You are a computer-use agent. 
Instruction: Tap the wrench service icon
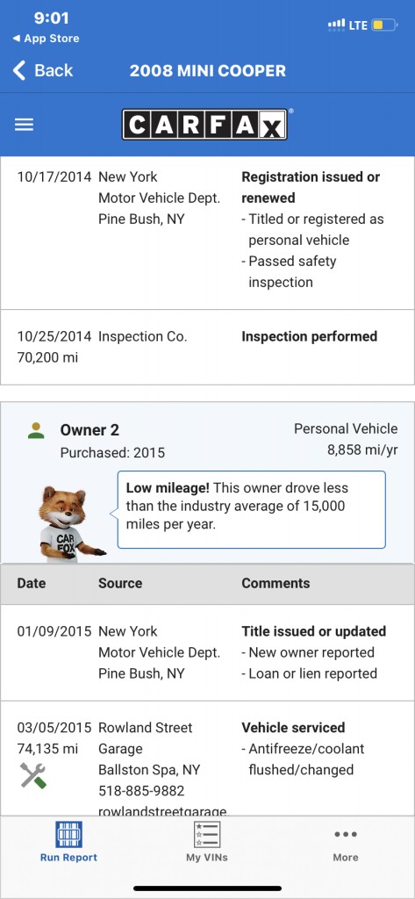[x=33, y=775]
